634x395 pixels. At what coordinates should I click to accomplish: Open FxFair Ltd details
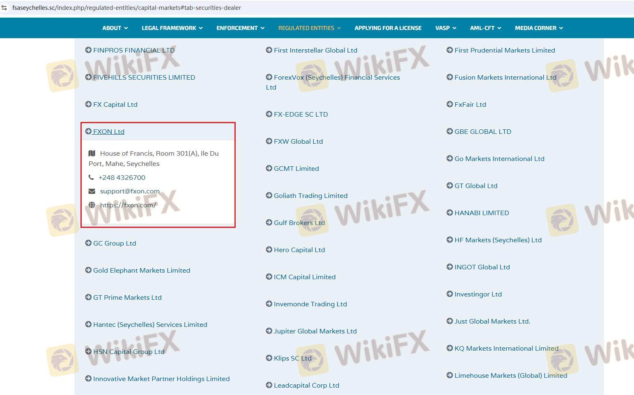[x=466, y=104]
